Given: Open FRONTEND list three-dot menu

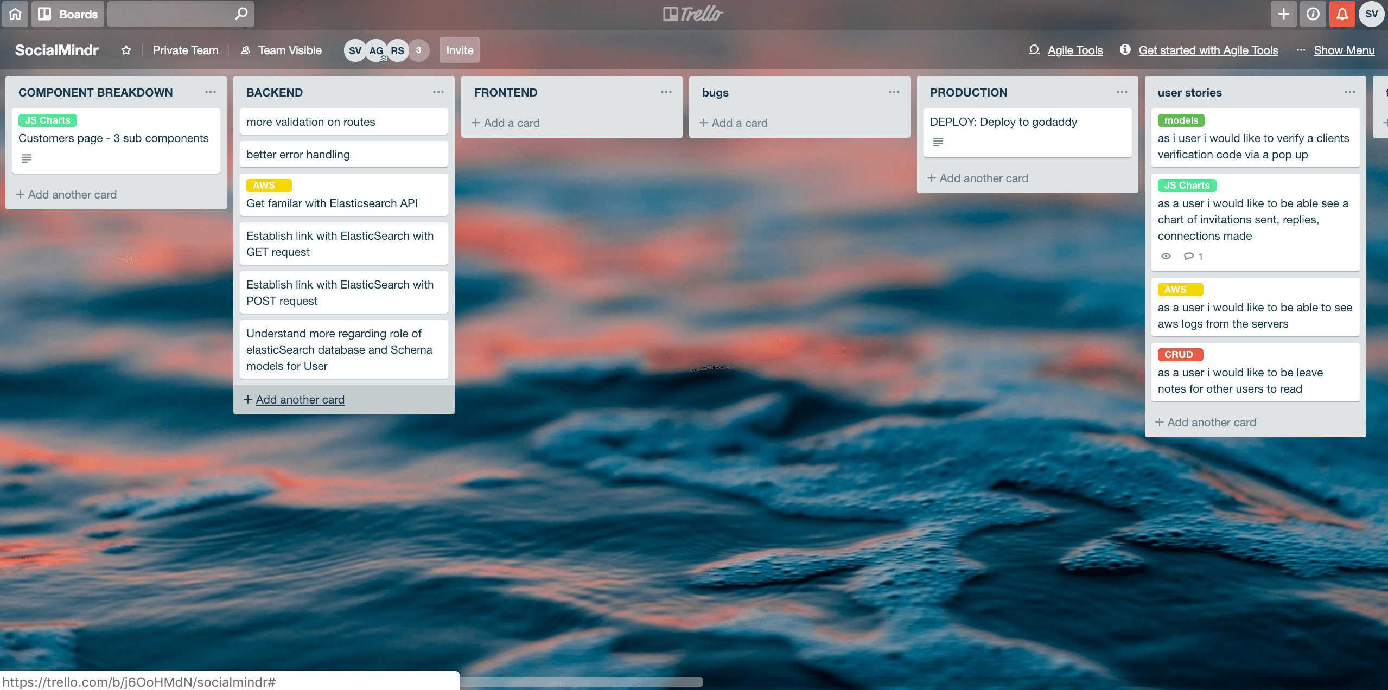Looking at the screenshot, I should click(666, 92).
